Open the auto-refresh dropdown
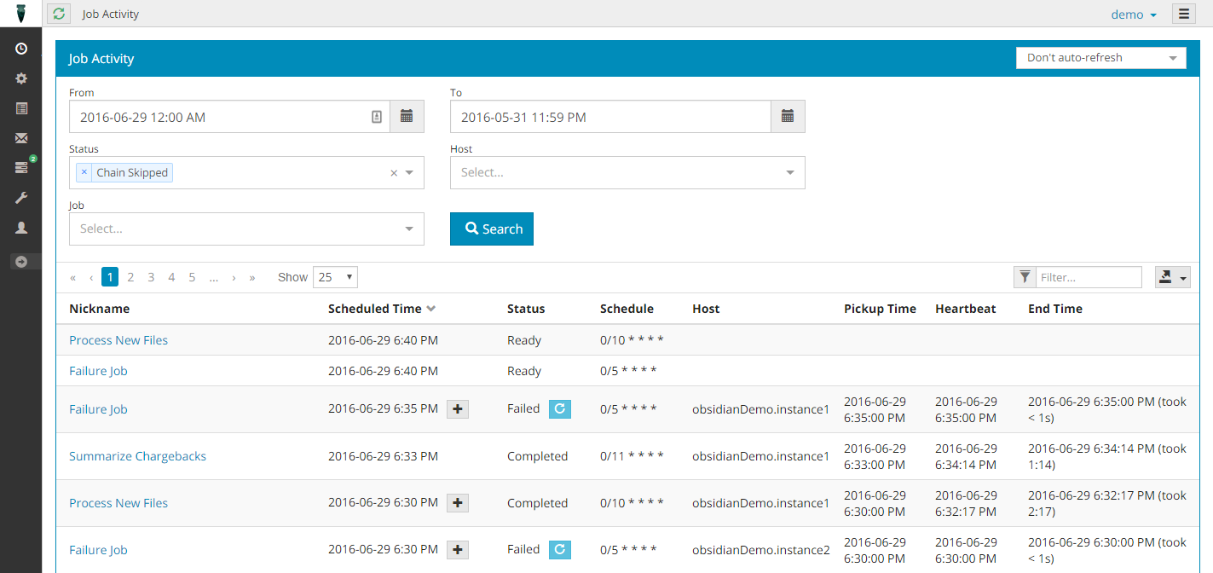 coord(1100,58)
